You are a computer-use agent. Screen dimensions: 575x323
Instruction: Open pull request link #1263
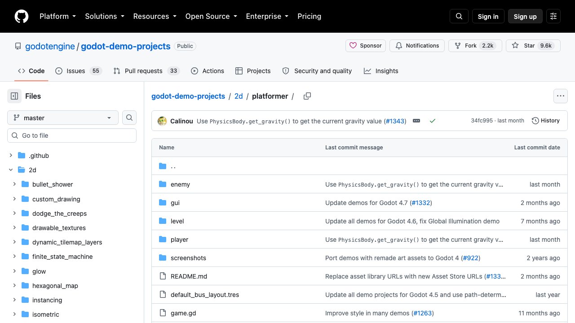[422, 313]
